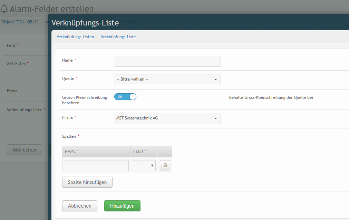Focus the Name input field
This screenshot has width=349, height=220.
[x=167, y=61]
